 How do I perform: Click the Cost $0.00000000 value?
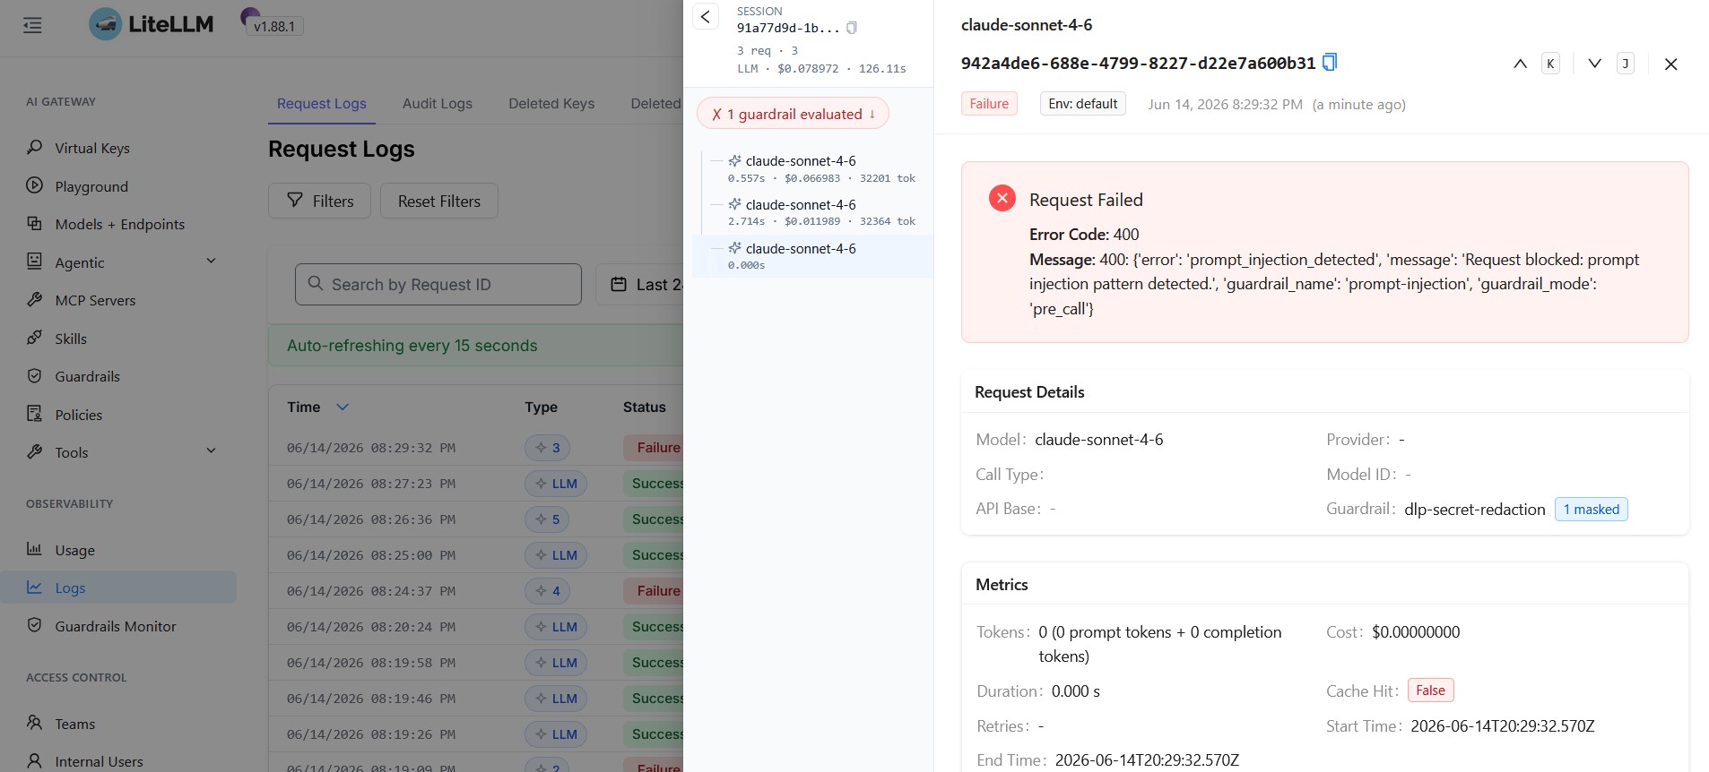tap(1416, 631)
